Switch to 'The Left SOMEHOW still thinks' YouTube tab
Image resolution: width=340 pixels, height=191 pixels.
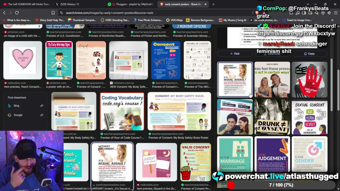click(26, 4)
